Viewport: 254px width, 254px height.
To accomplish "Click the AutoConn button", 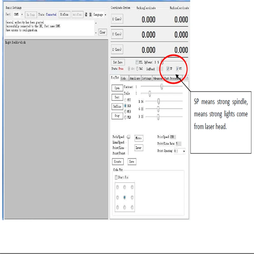I will coord(77,15).
